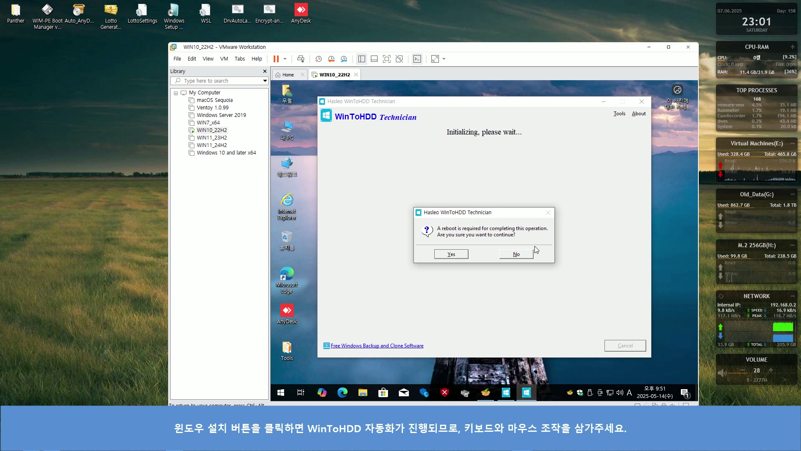The width and height of the screenshot is (801, 451).
Task: Collapse the Virtual Machines(E:) widget
Action: 792,143
